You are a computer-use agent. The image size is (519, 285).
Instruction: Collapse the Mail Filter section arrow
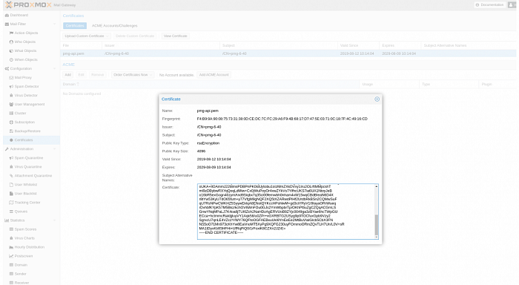coord(55,24)
